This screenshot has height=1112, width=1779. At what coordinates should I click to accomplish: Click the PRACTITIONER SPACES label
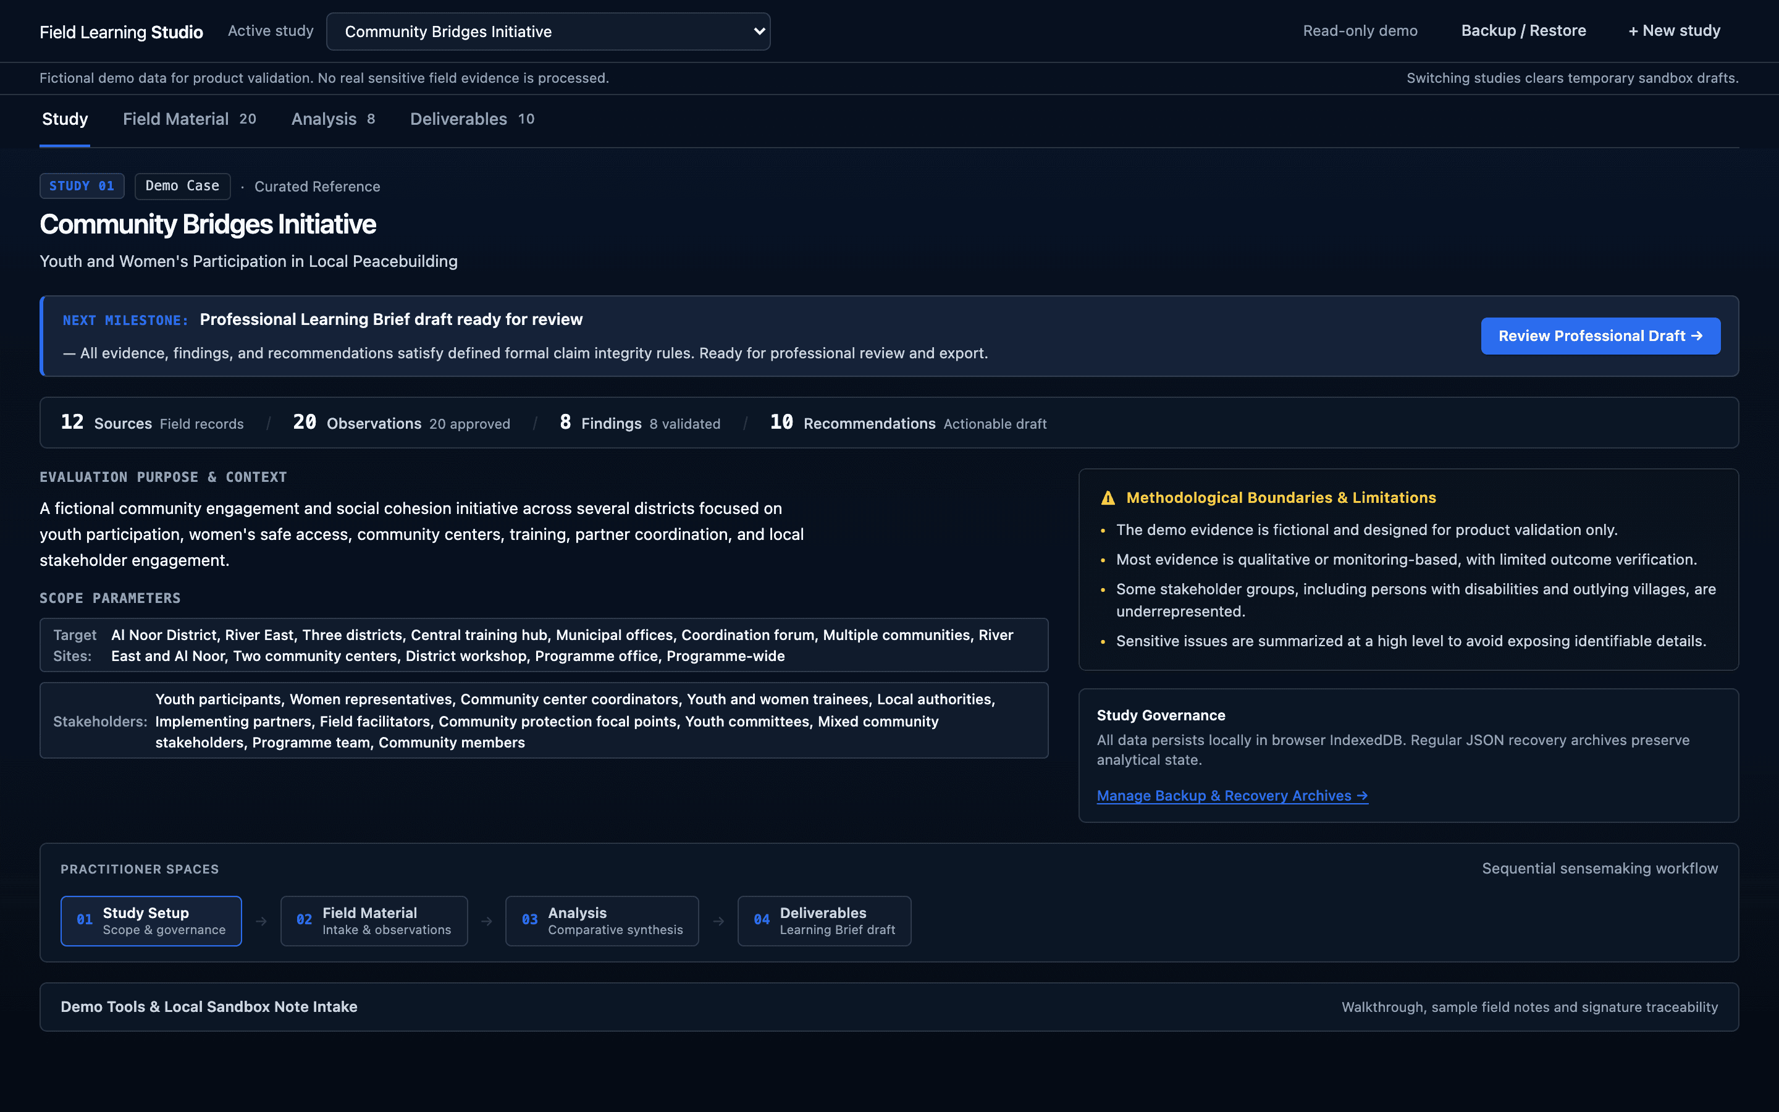(x=140, y=869)
